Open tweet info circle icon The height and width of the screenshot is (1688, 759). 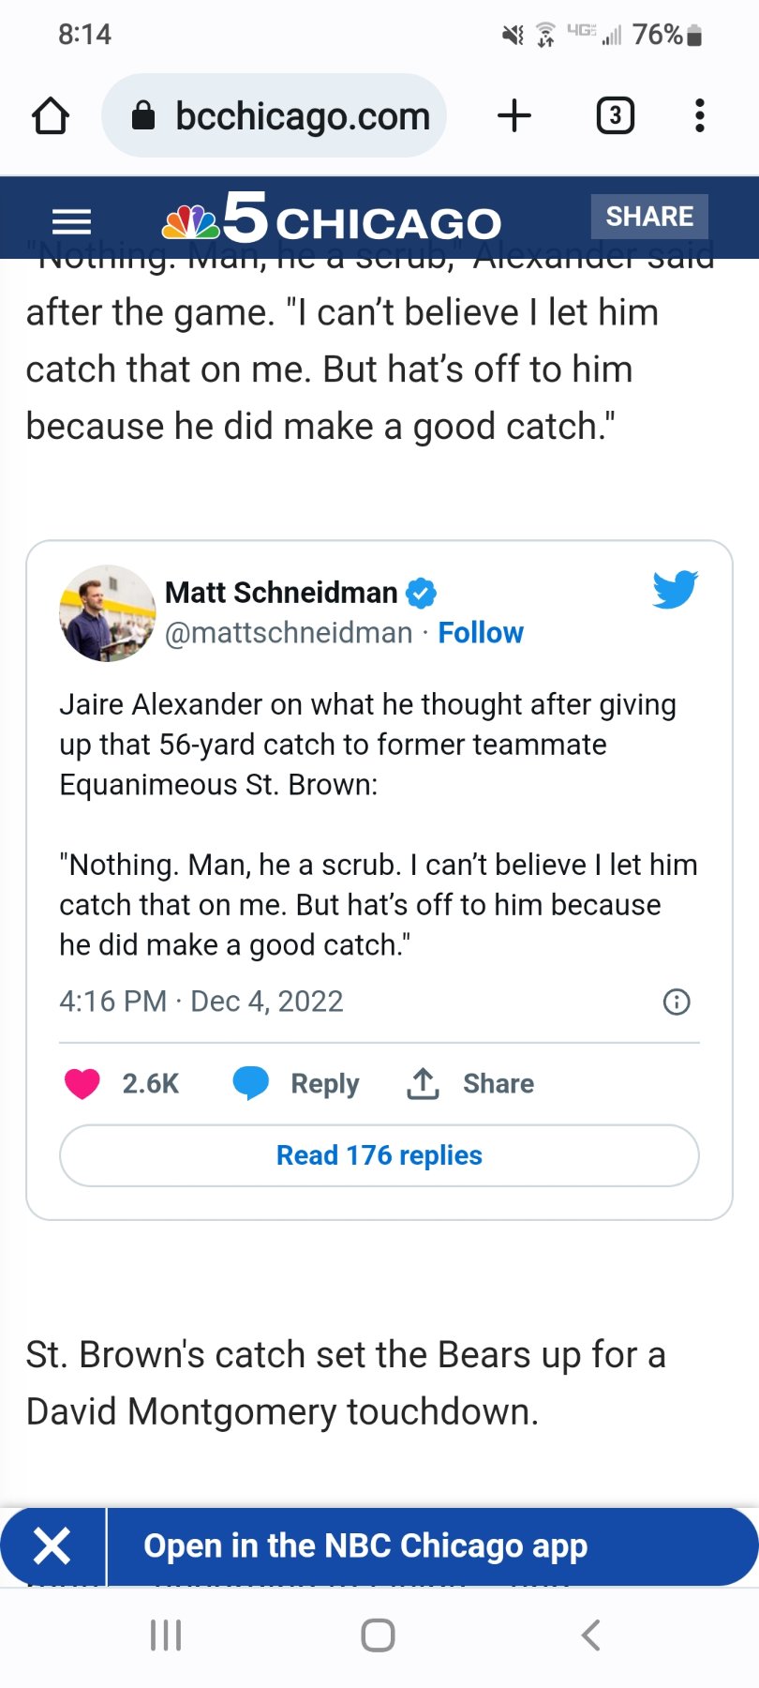click(x=677, y=1002)
